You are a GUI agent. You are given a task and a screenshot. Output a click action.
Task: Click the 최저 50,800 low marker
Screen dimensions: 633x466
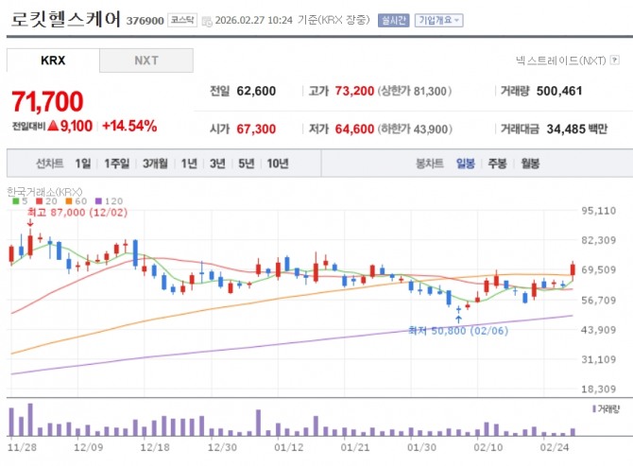(458, 331)
